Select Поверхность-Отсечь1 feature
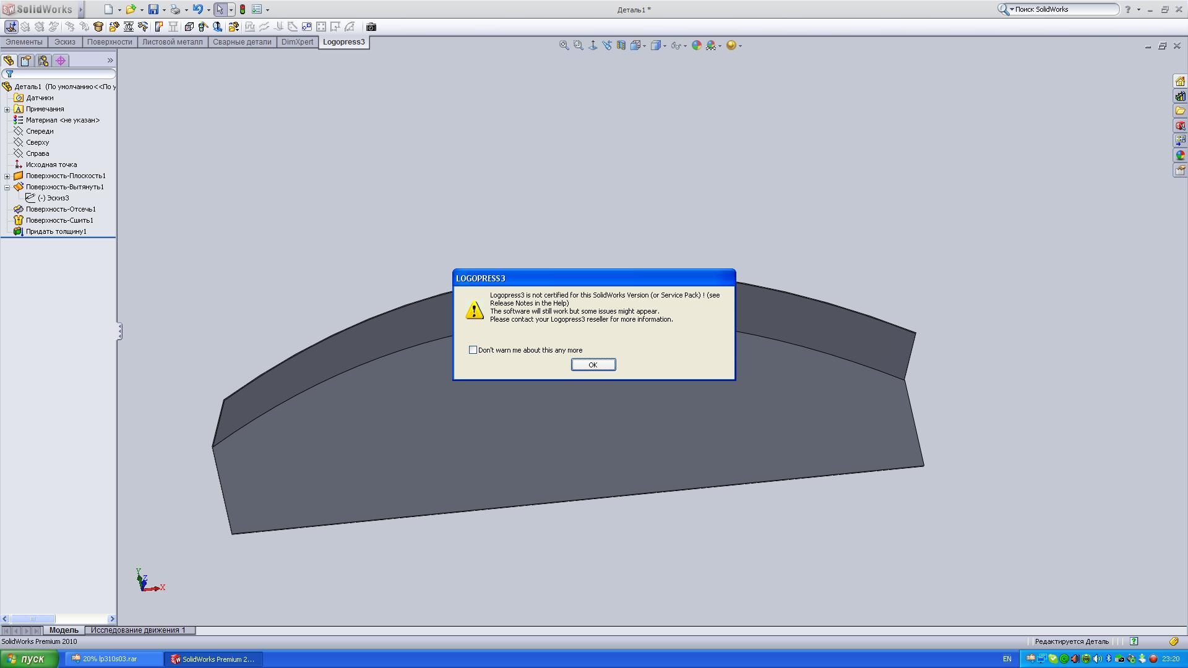Screen dimensions: 1188x668 (x=61, y=209)
